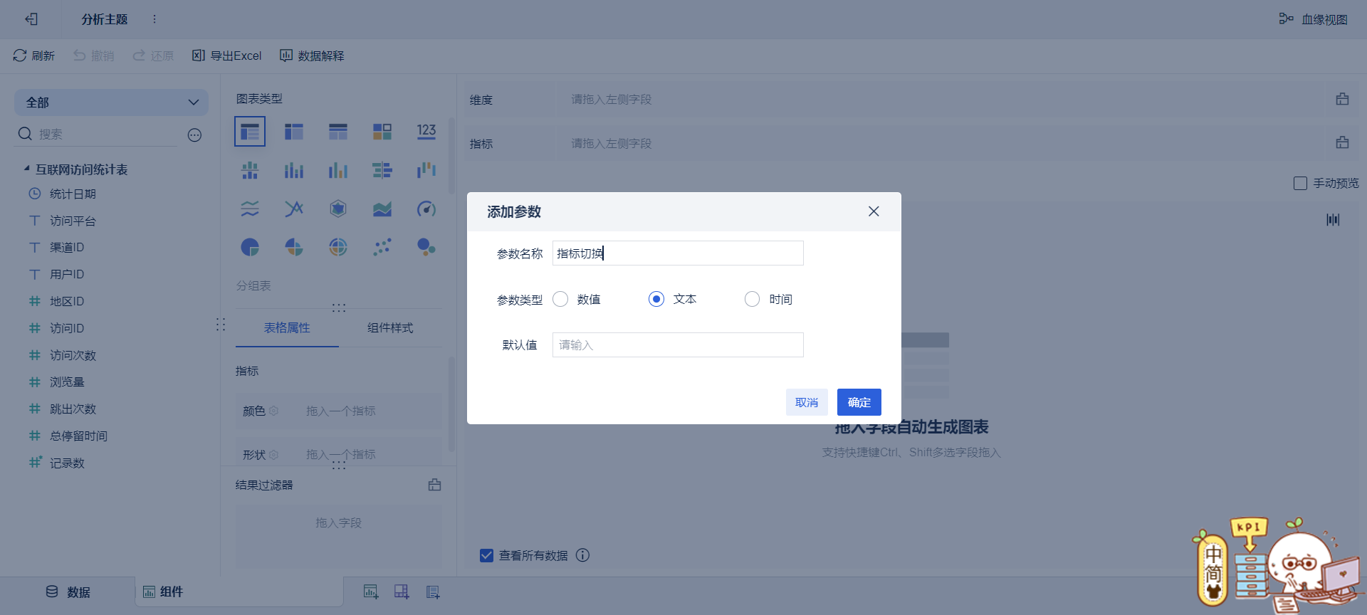Select the pie chart icon
This screenshot has width=1367, height=615.
click(250, 247)
